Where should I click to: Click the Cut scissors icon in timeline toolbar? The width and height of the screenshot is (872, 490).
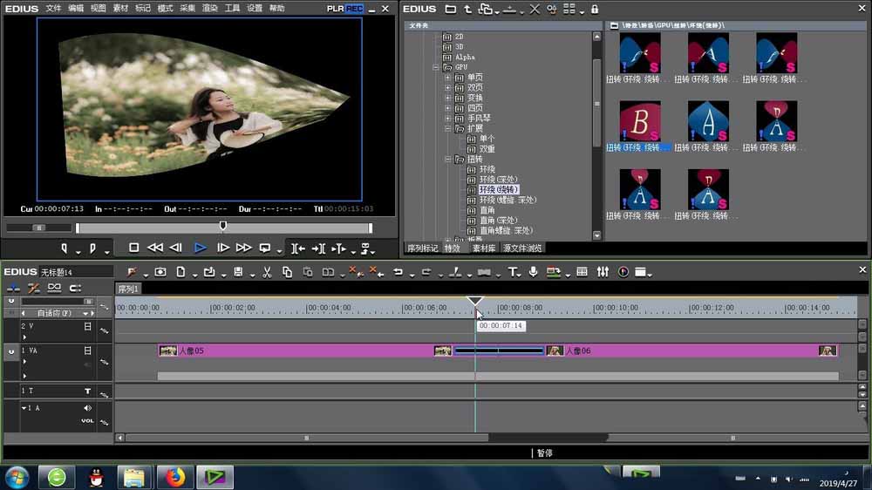coord(267,272)
